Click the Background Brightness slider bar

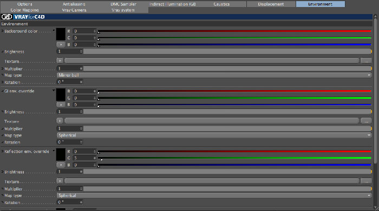coord(227,52)
